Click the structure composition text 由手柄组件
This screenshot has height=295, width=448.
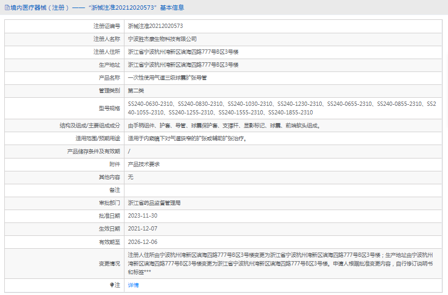tap(224, 126)
